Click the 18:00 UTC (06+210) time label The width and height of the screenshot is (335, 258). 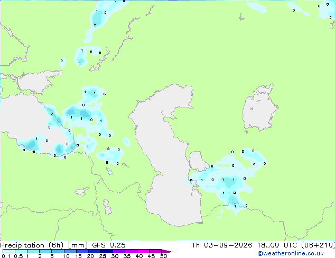(296, 245)
